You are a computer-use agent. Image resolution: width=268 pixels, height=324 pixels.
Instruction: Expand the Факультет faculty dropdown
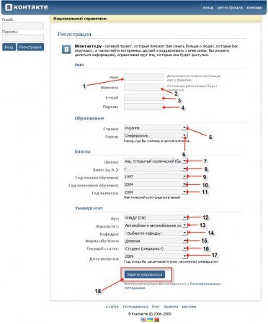coord(156,225)
